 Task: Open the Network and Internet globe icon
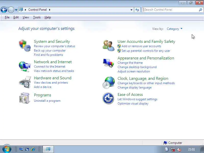25,67
